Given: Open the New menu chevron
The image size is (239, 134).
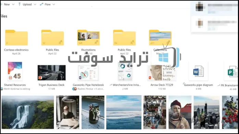Looking at the screenshot, I should pos(13,4).
